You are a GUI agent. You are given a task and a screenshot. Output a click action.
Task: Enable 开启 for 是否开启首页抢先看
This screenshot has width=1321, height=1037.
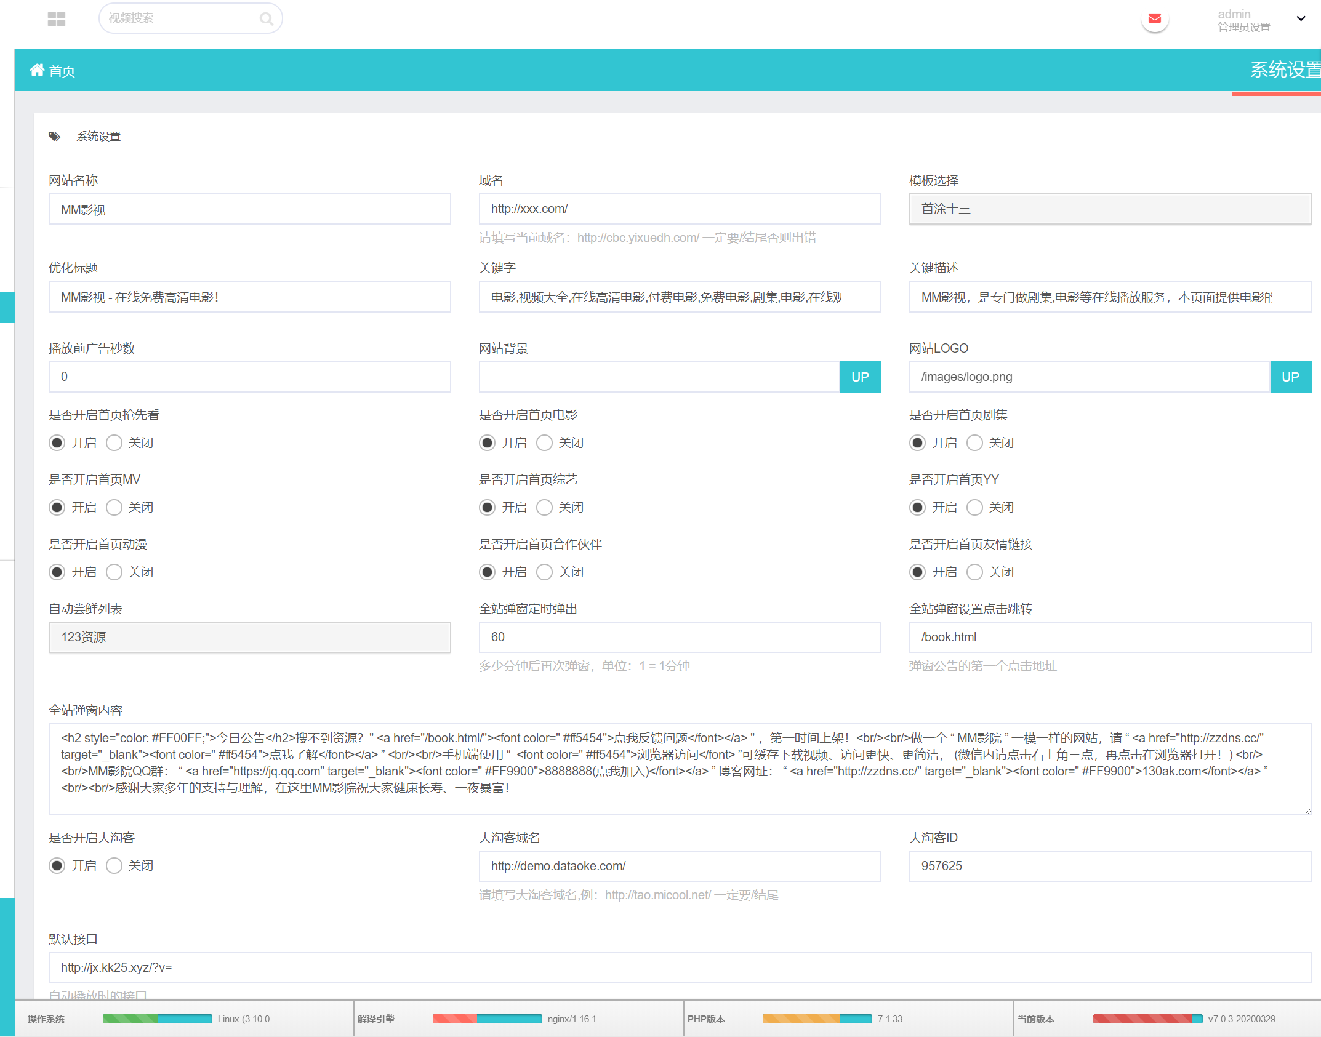click(57, 442)
